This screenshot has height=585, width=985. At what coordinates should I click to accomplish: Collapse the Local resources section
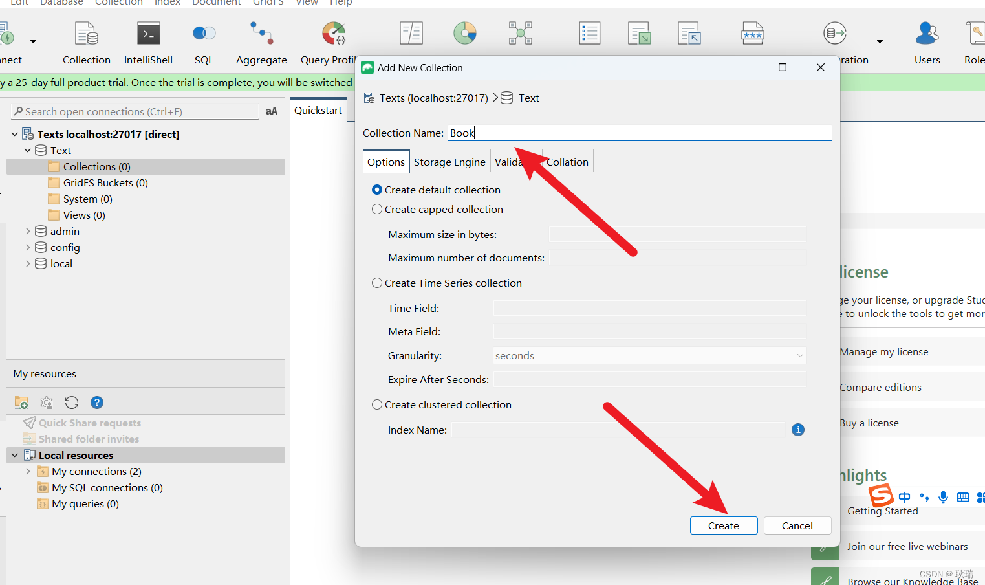(14, 455)
